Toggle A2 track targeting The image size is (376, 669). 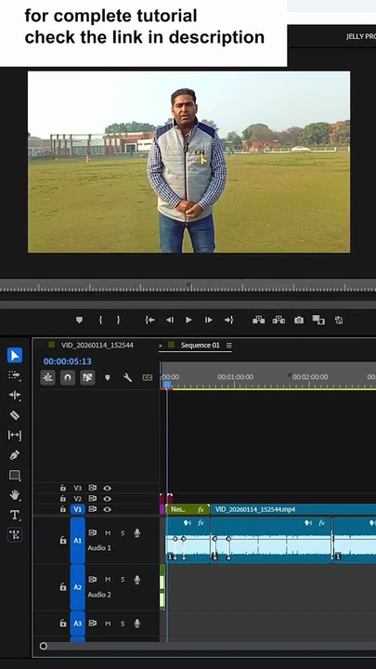[x=78, y=587]
